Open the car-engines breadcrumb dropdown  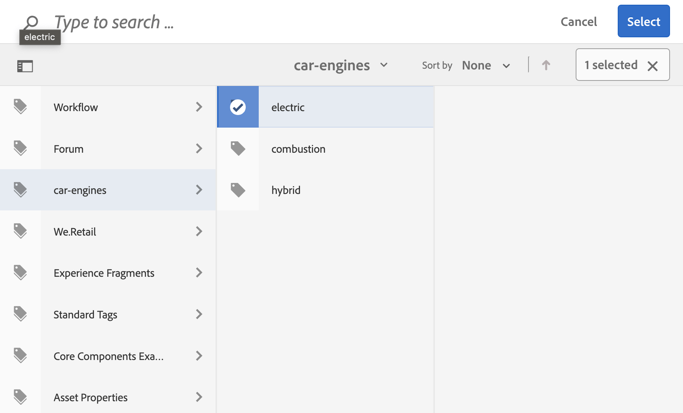click(x=341, y=65)
